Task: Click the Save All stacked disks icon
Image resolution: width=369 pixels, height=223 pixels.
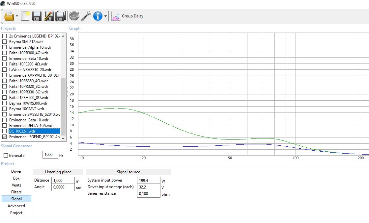Action: coord(61,16)
